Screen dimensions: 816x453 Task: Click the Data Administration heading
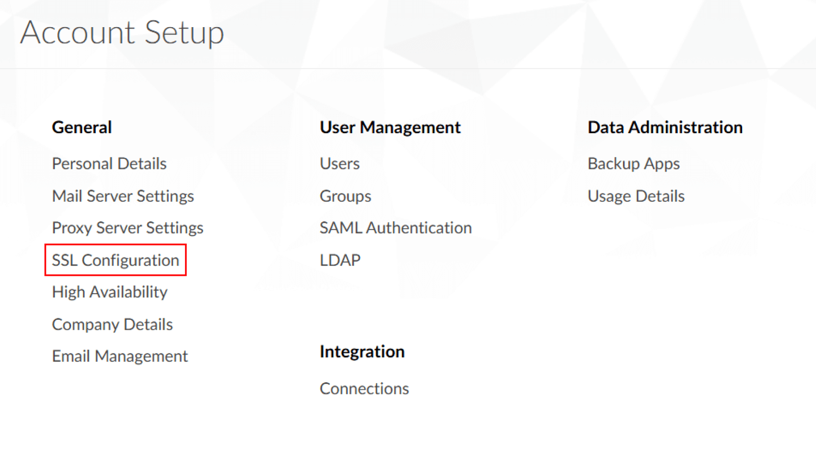(665, 128)
